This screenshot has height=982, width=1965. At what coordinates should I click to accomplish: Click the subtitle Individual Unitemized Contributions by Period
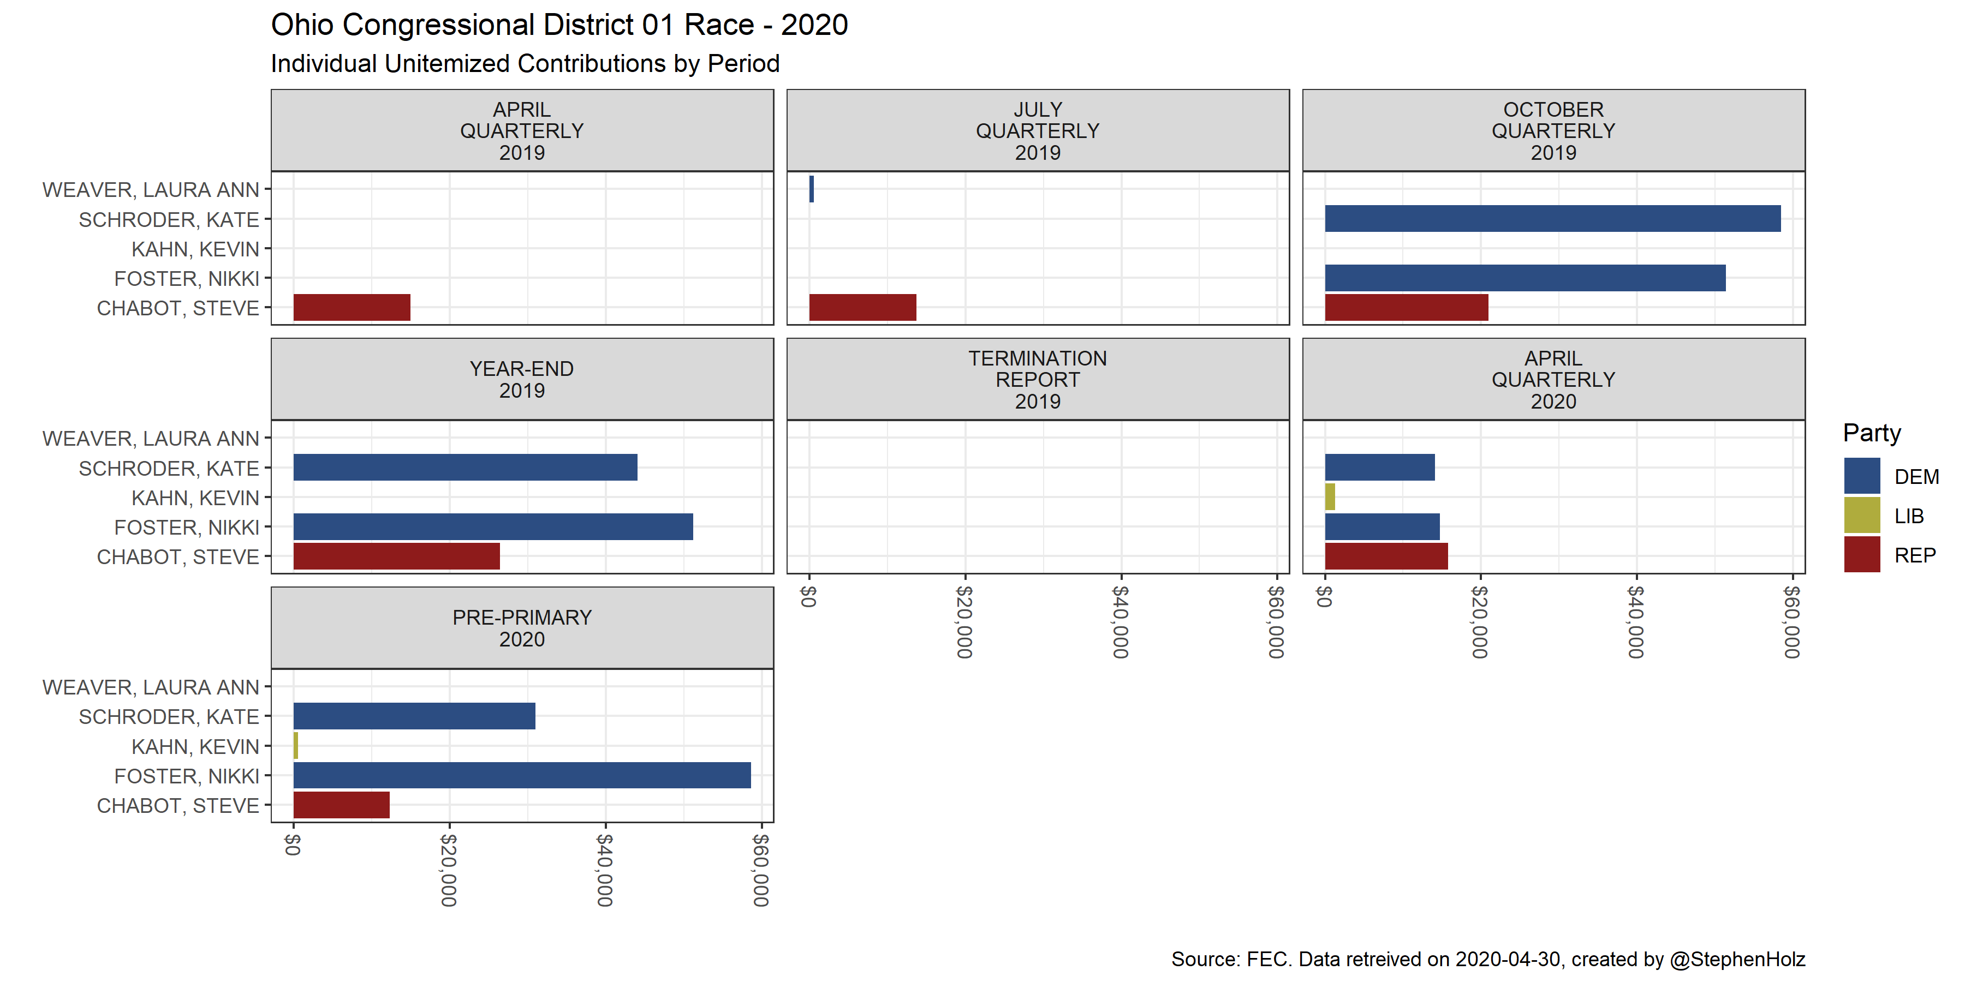[525, 64]
